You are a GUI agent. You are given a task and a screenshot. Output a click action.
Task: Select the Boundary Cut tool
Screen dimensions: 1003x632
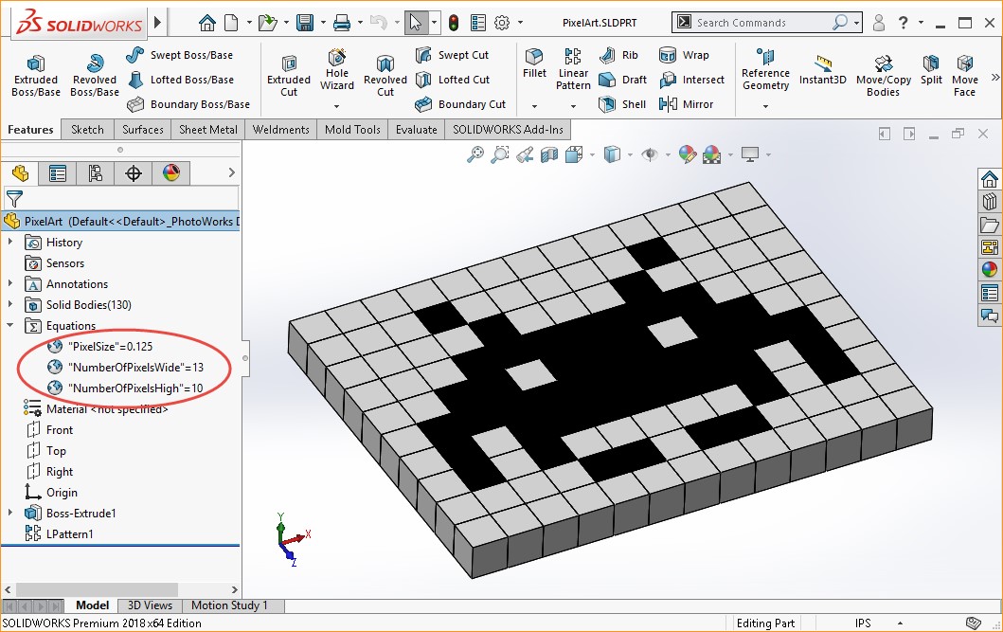(460, 103)
